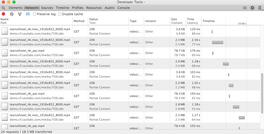Enable the Preserve log checkbox
Image resolution: width=264 pixels, height=134 pixels.
click(x=35, y=14)
